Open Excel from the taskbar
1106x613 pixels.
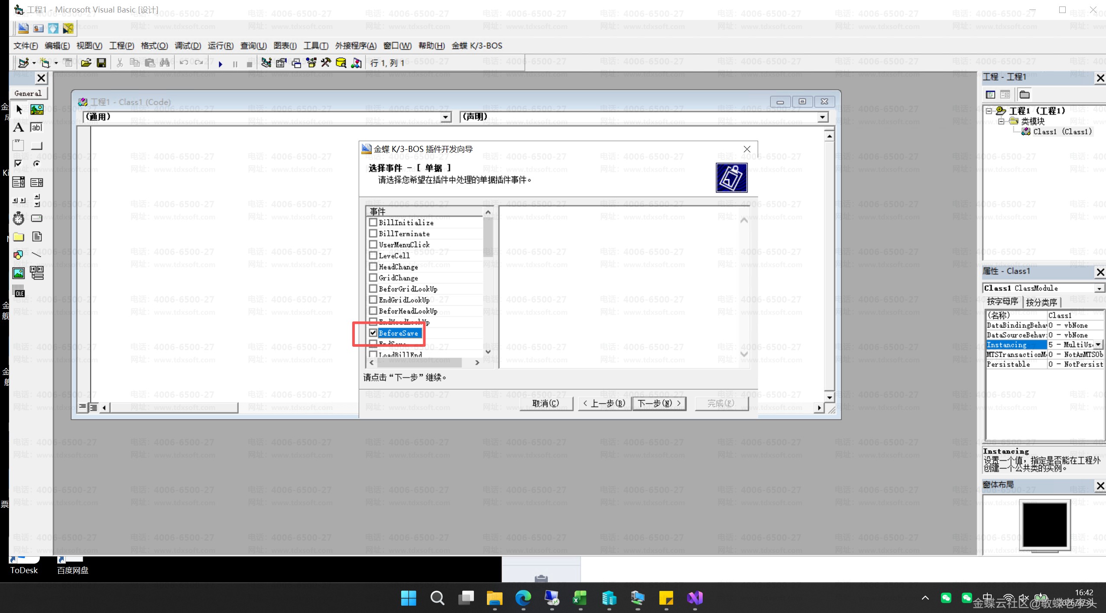(x=580, y=598)
